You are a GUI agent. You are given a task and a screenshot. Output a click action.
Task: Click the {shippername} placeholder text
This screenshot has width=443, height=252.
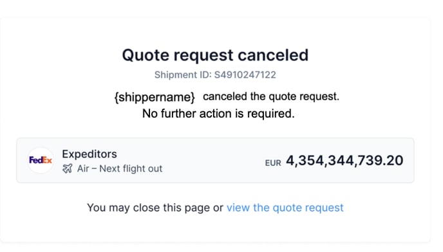pyautogui.click(x=155, y=97)
